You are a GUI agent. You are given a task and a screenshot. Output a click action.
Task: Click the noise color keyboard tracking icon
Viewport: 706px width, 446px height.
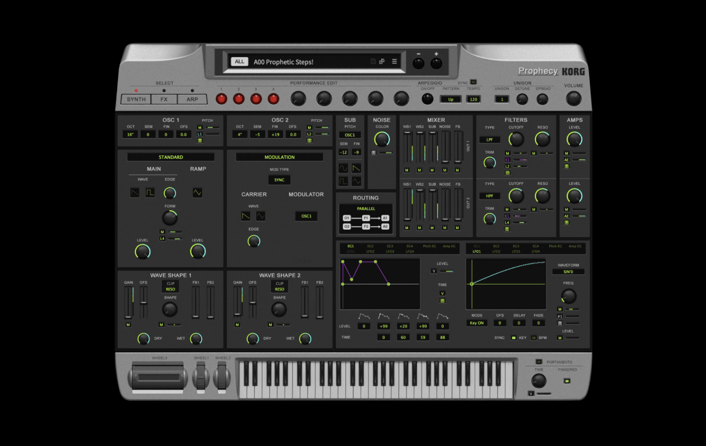pyautogui.click(x=374, y=152)
